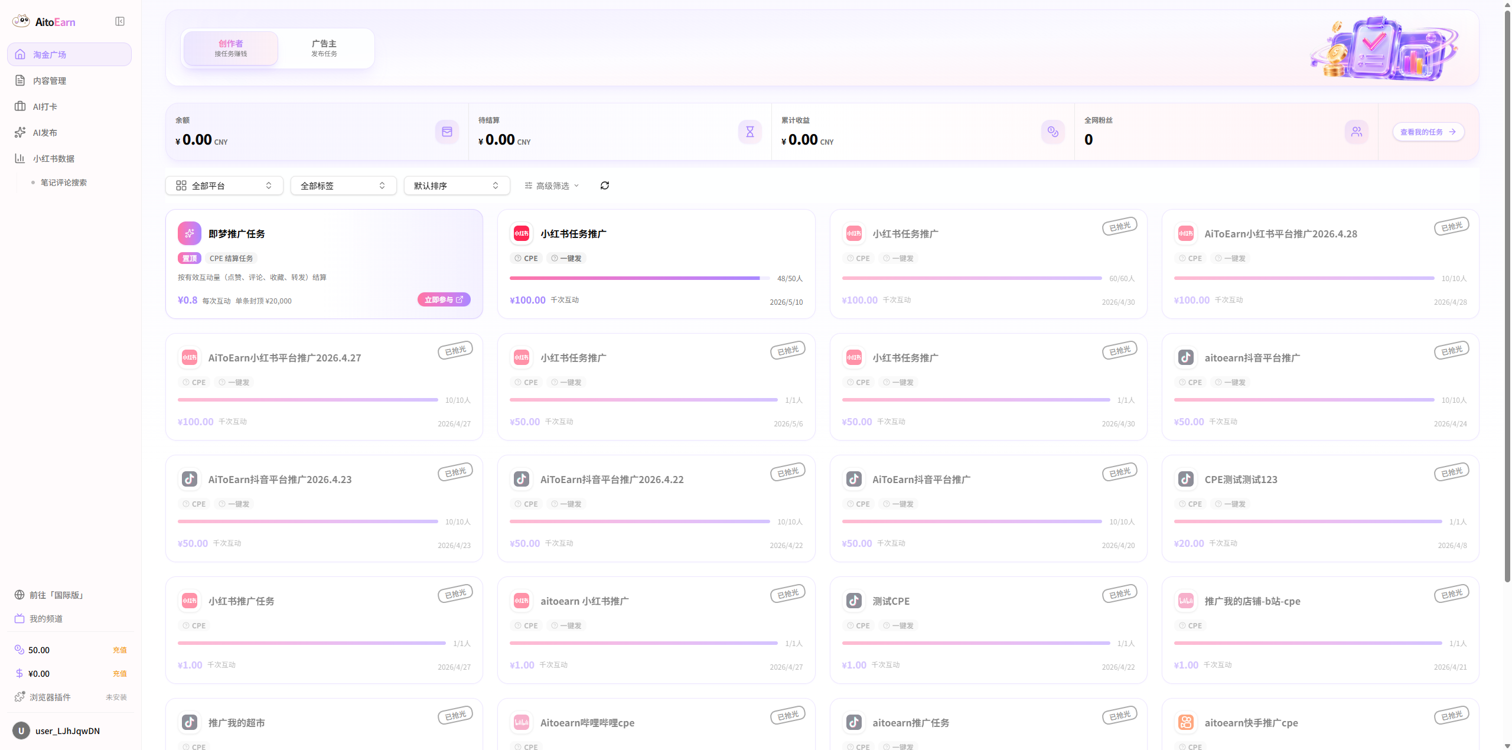Screen dimensions: 1512x750
Task: Click the 待结算 hourglass icon
Action: click(x=750, y=132)
